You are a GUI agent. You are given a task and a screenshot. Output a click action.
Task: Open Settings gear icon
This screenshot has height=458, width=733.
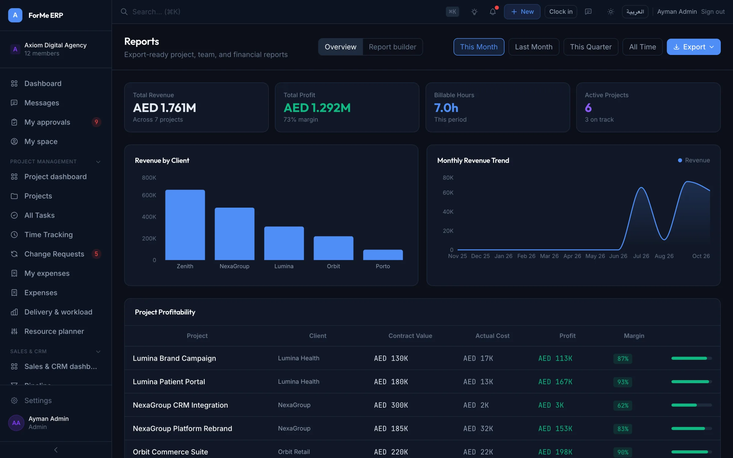tap(14, 400)
